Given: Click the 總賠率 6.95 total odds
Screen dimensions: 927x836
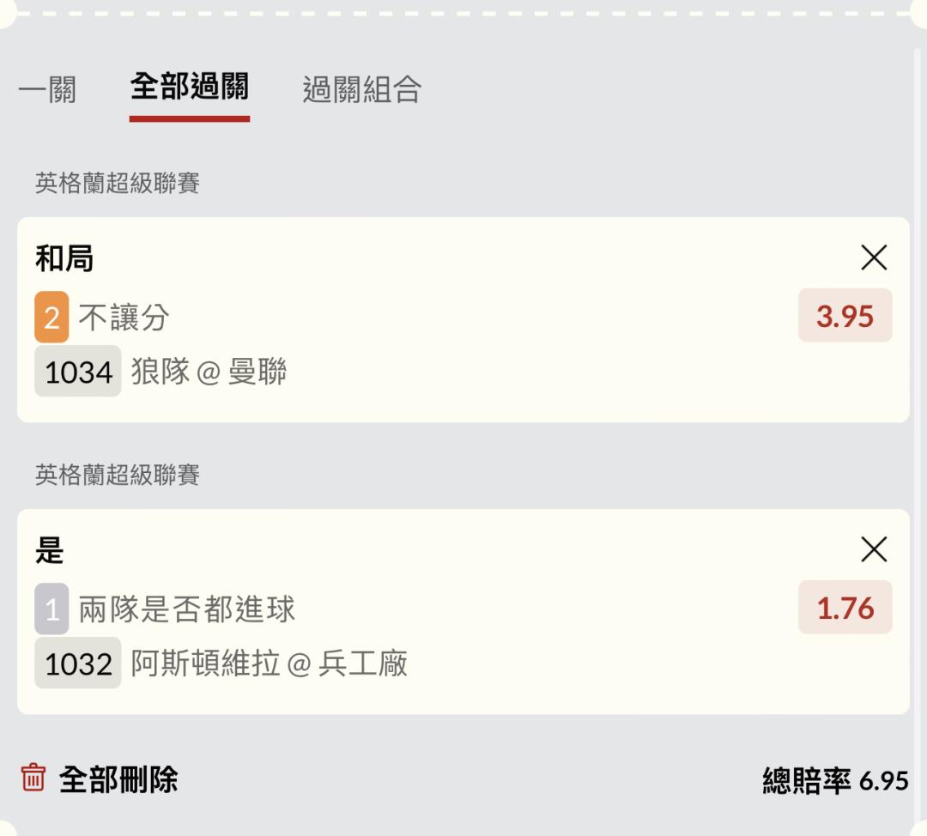Looking at the screenshot, I should coord(834,780).
